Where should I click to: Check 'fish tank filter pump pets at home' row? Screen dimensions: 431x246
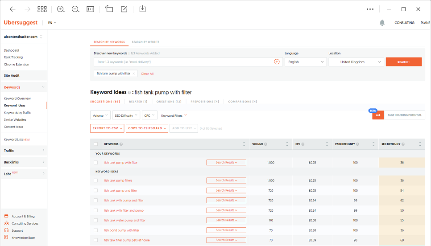pos(95,240)
